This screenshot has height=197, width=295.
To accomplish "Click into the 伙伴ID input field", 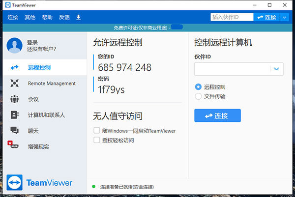I will [x=233, y=69].
